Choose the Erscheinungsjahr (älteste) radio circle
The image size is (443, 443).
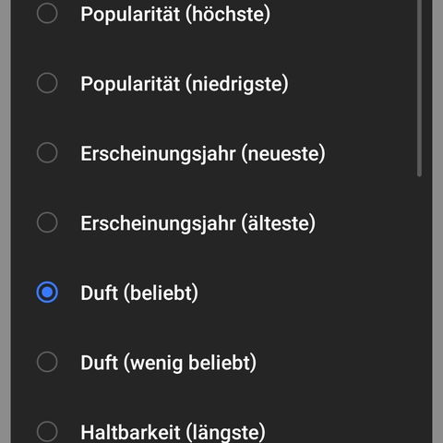[x=47, y=222]
